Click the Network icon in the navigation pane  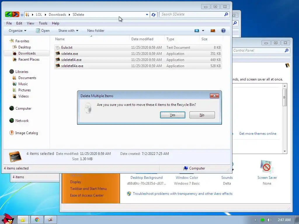tap(12, 120)
